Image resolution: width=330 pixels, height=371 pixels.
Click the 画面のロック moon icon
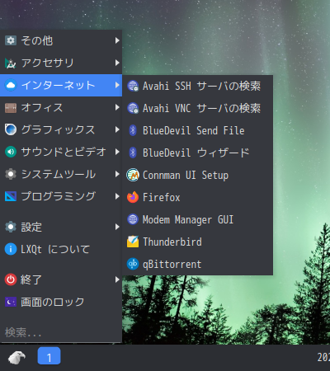point(11,302)
